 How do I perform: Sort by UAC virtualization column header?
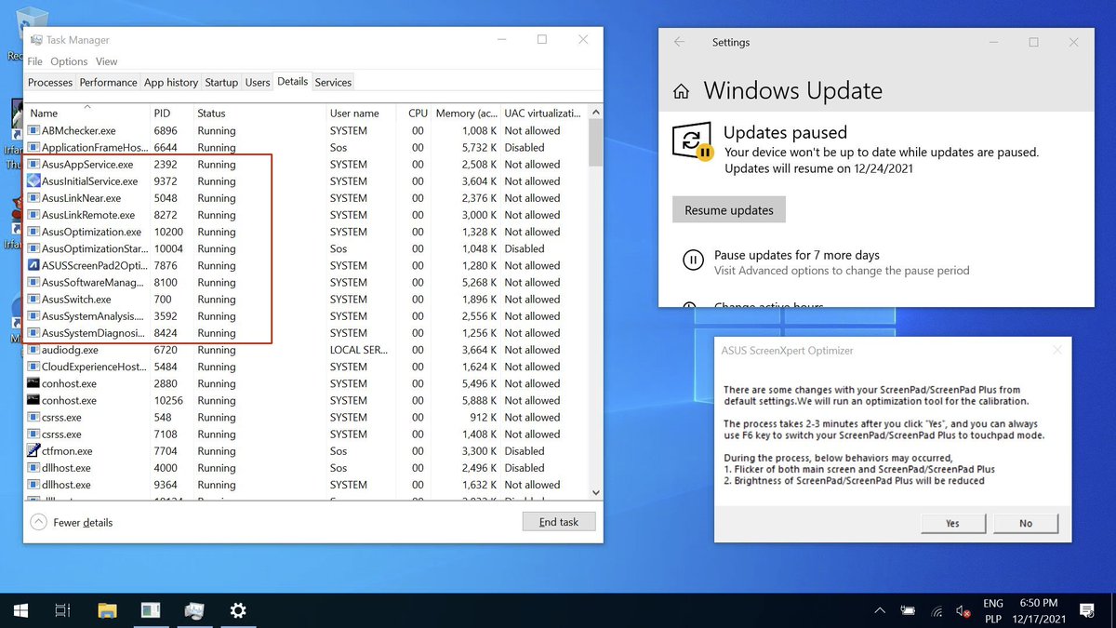click(x=543, y=113)
